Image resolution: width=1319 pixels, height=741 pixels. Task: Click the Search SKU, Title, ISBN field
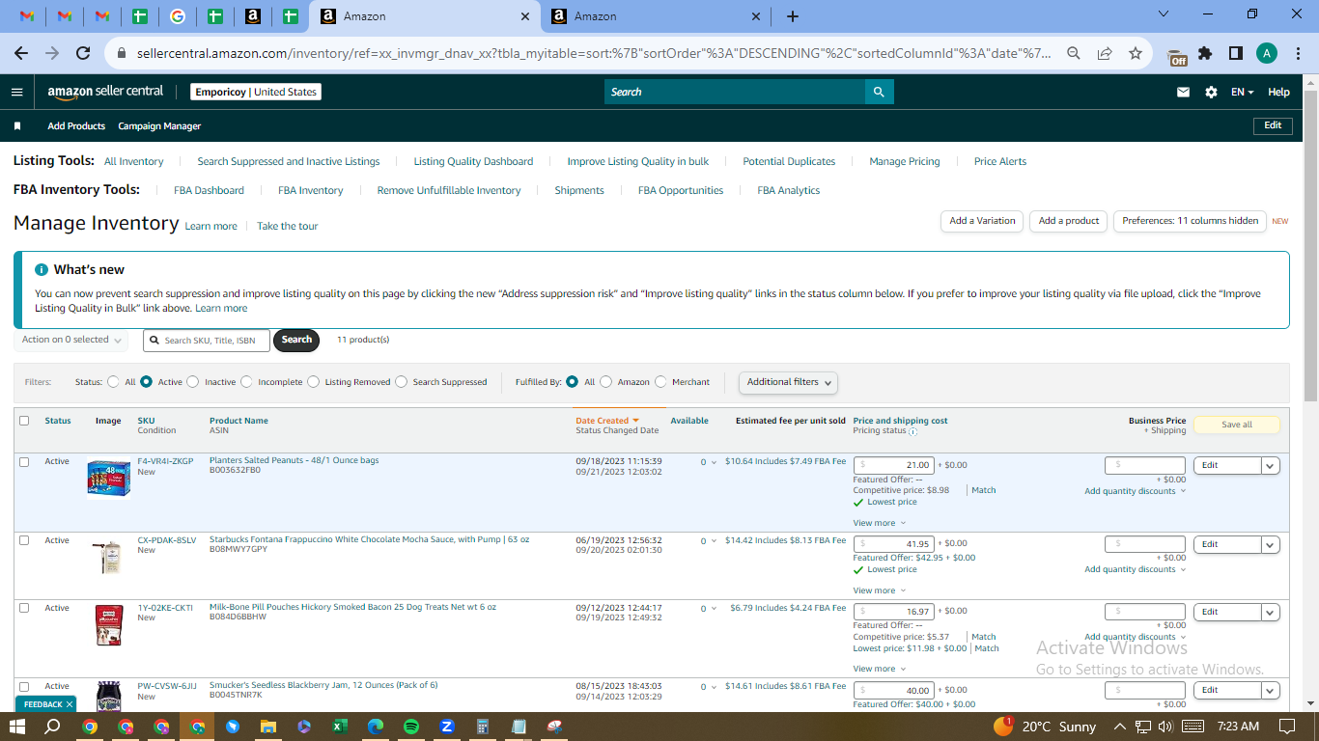(x=207, y=340)
